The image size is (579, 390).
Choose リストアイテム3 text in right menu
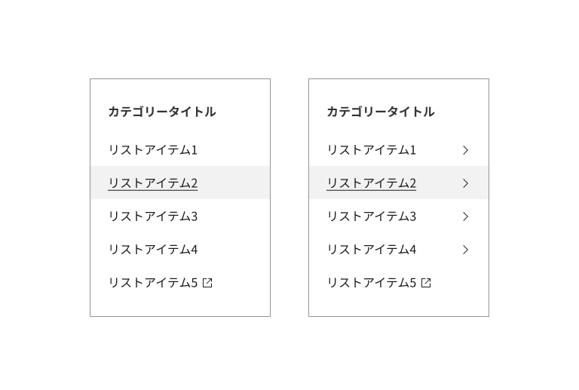click(x=371, y=216)
